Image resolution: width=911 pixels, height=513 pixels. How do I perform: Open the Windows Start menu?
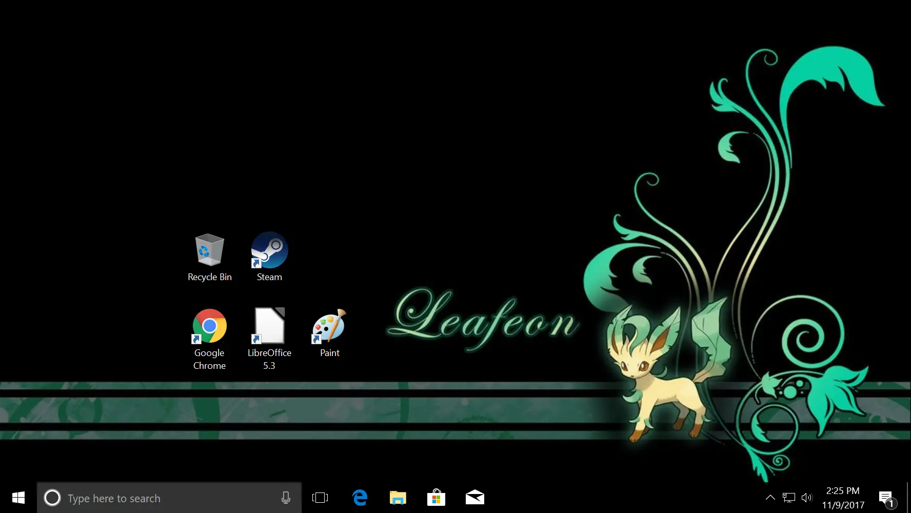[x=18, y=498]
